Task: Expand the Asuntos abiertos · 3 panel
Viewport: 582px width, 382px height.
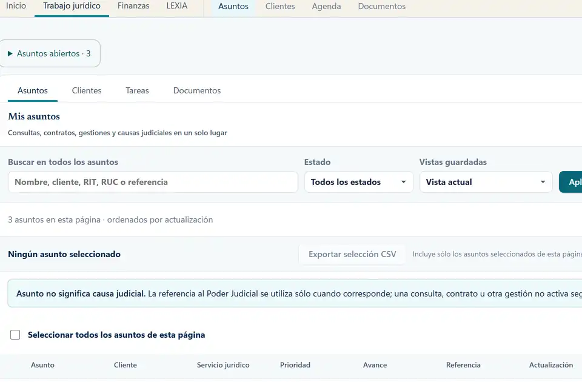Action: point(49,53)
